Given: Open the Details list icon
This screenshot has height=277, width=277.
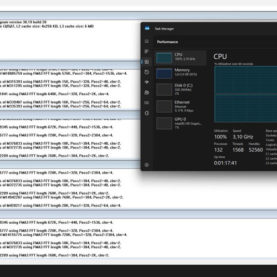Looking at the screenshot, I should (x=147, y=103).
